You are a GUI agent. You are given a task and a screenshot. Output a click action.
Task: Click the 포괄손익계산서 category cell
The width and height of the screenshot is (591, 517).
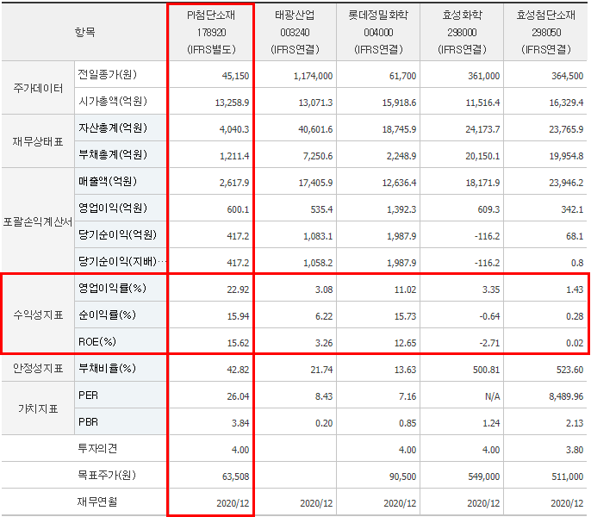point(38,221)
